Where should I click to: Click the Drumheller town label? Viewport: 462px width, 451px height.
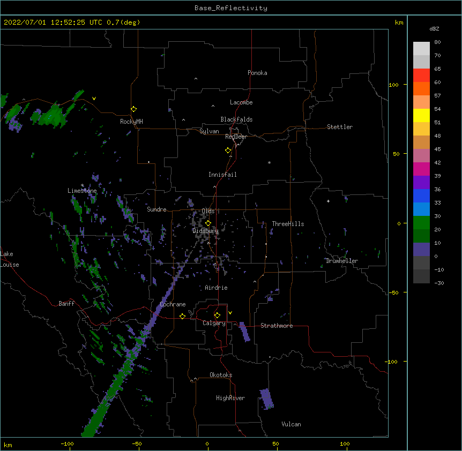point(342,261)
